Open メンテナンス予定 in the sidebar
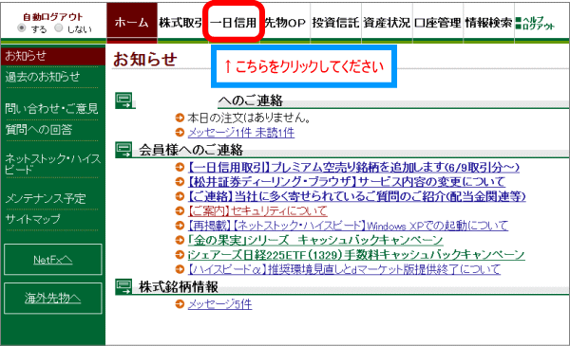Screen dimensions: 570x346 pyautogui.click(x=46, y=198)
